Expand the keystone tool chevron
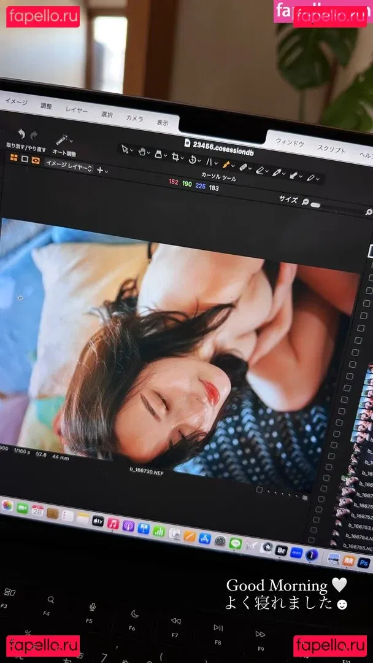This screenshot has height=663, width=373. tap(216, 163)
